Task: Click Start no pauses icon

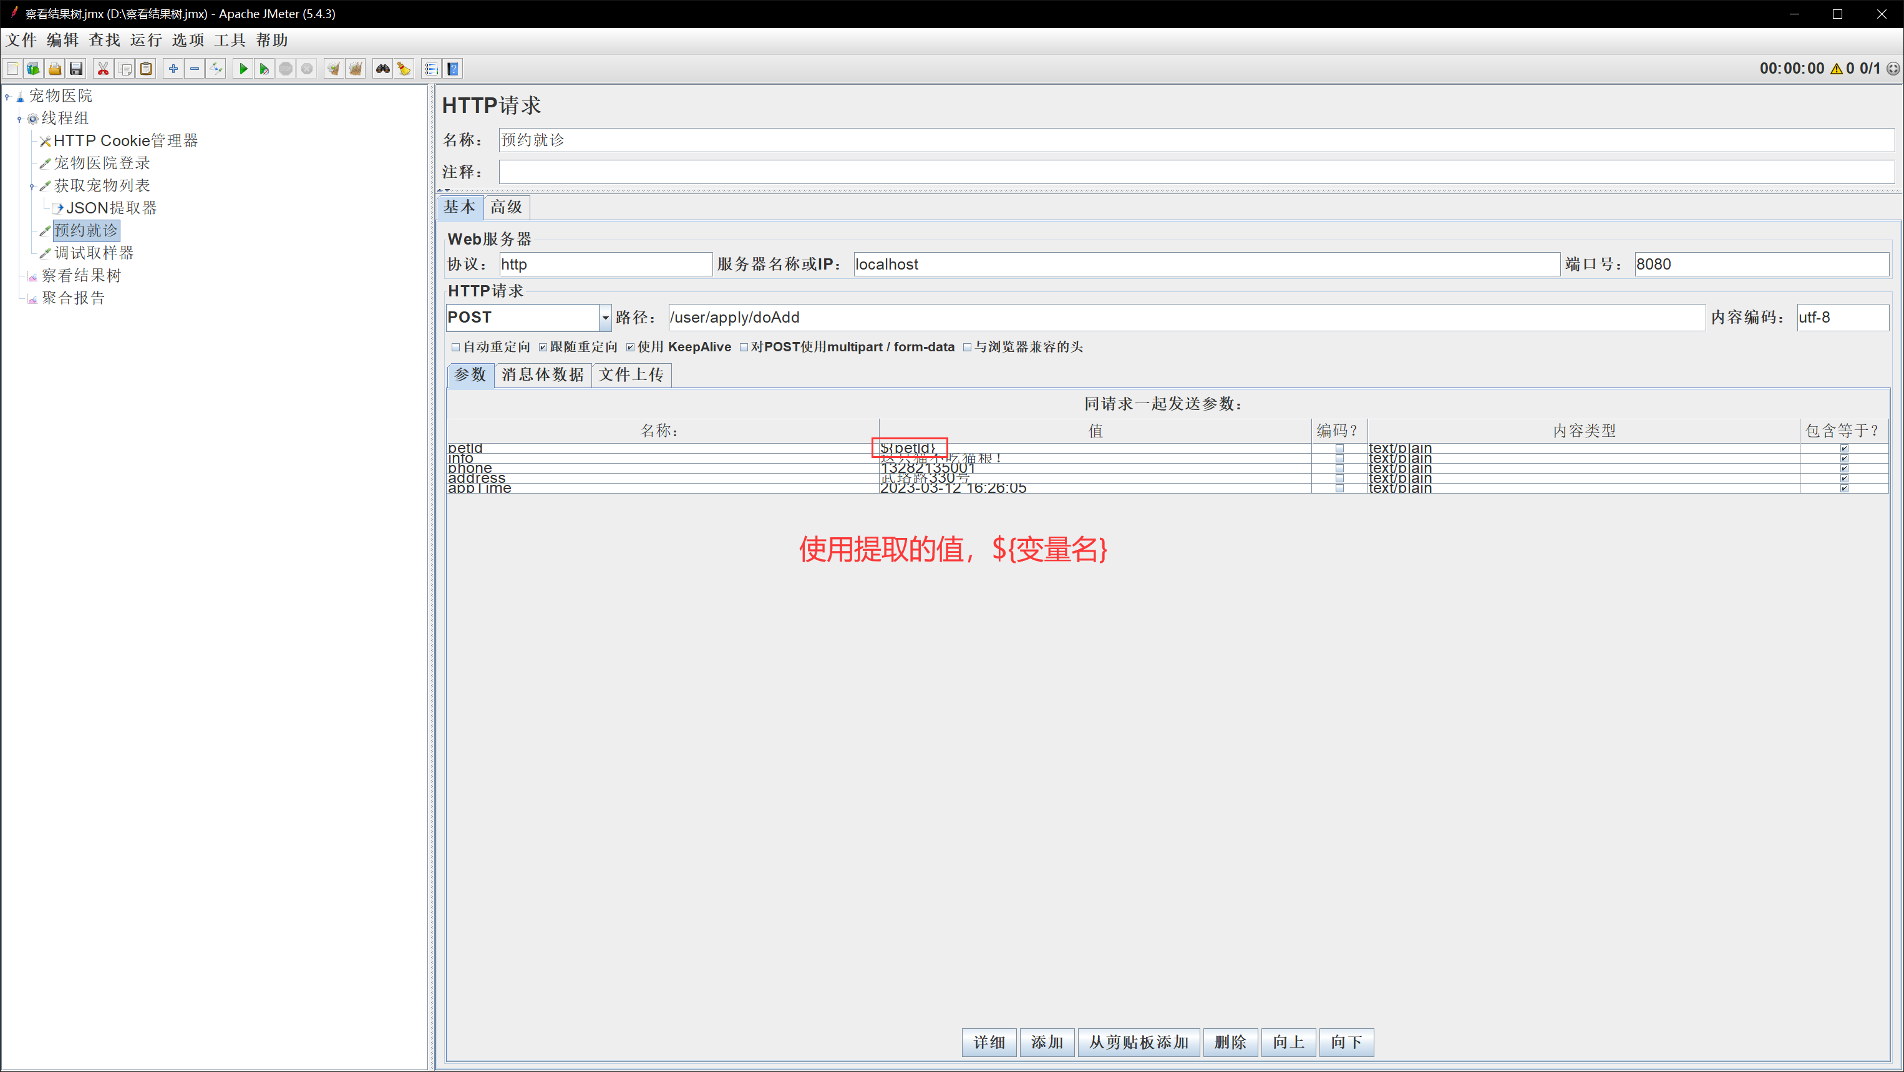Action: 264,69
